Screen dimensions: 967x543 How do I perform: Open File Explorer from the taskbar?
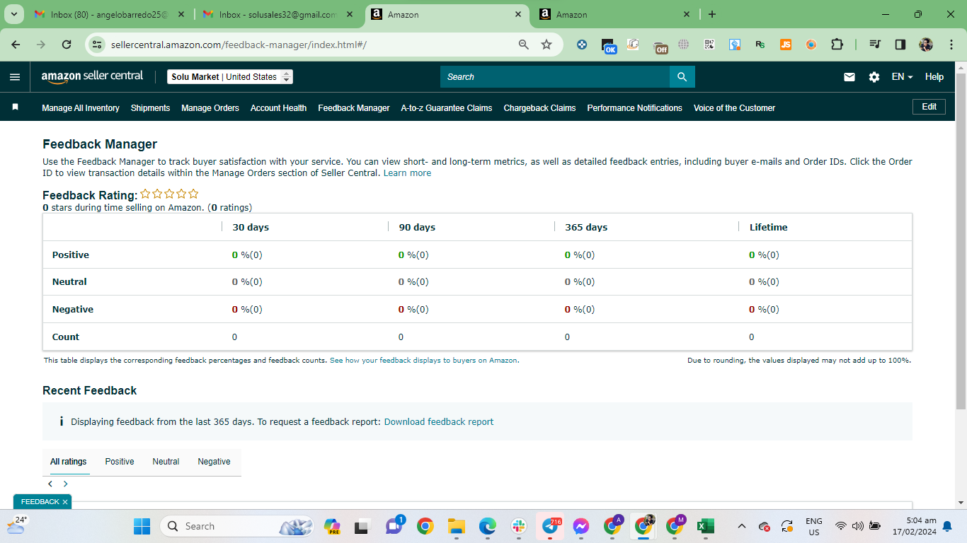tap(456, 526)
